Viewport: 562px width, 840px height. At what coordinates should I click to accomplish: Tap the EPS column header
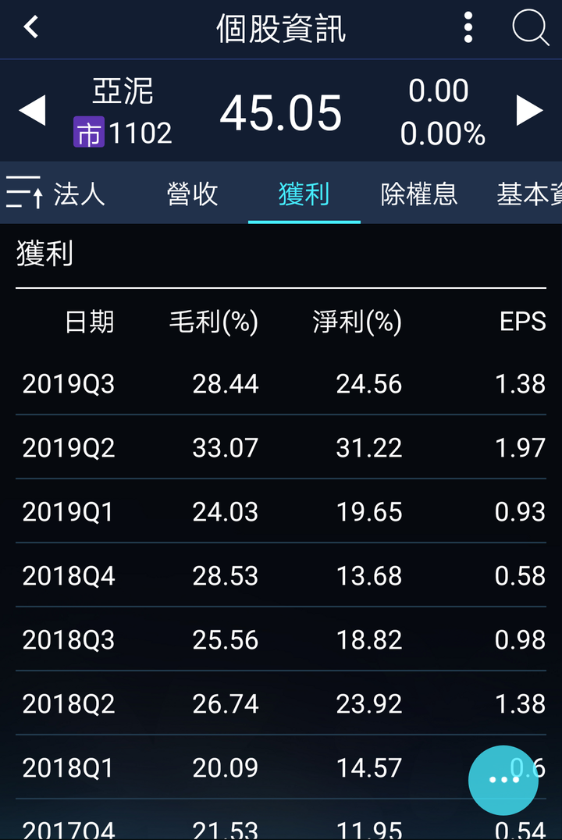523,322
